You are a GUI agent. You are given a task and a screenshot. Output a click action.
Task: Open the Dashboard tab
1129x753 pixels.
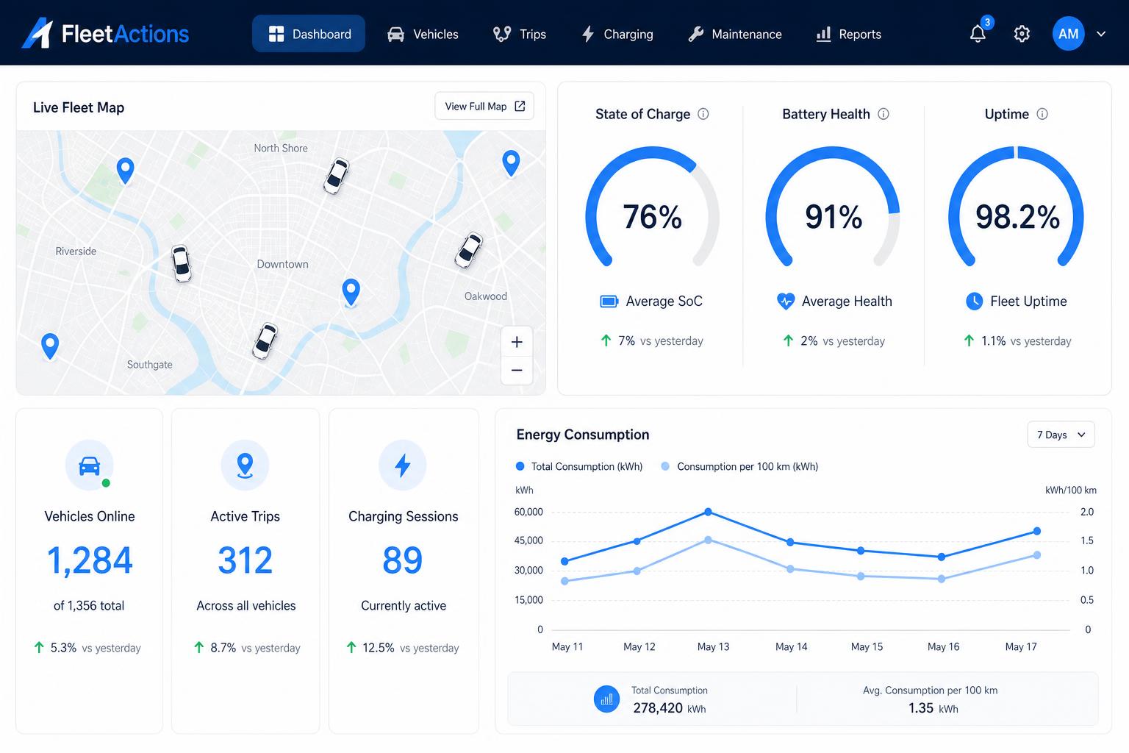[309, 34]
